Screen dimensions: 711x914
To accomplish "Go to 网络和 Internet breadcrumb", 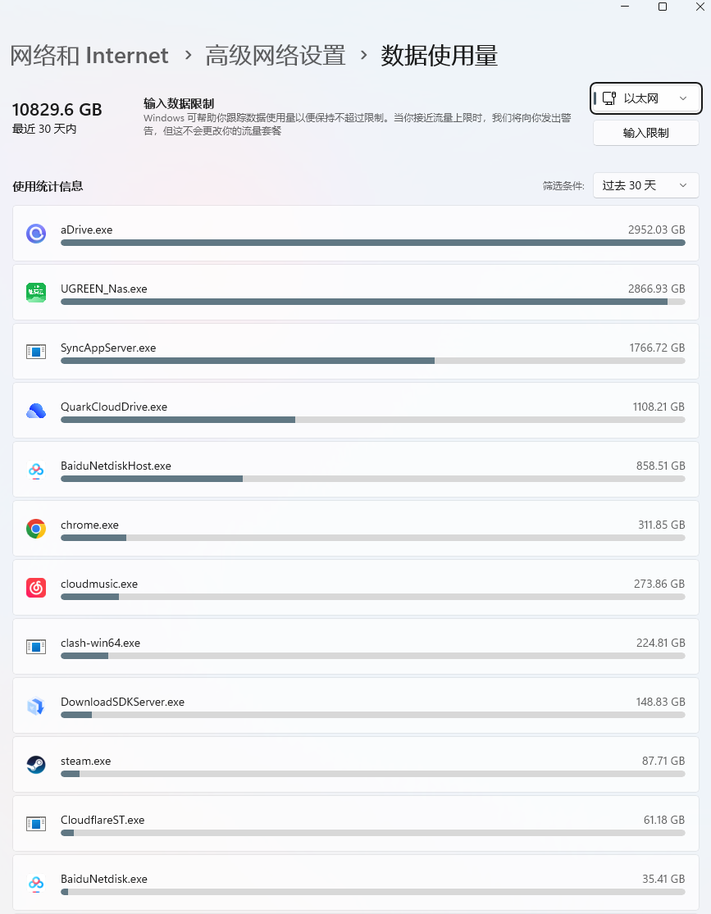I will click(89, 56).
